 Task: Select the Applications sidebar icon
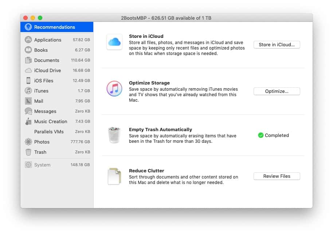pyautogui.click(x=28, y=40)
